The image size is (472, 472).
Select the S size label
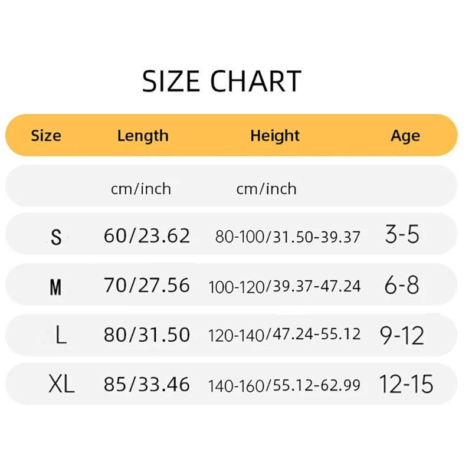(x=56, y=237)
